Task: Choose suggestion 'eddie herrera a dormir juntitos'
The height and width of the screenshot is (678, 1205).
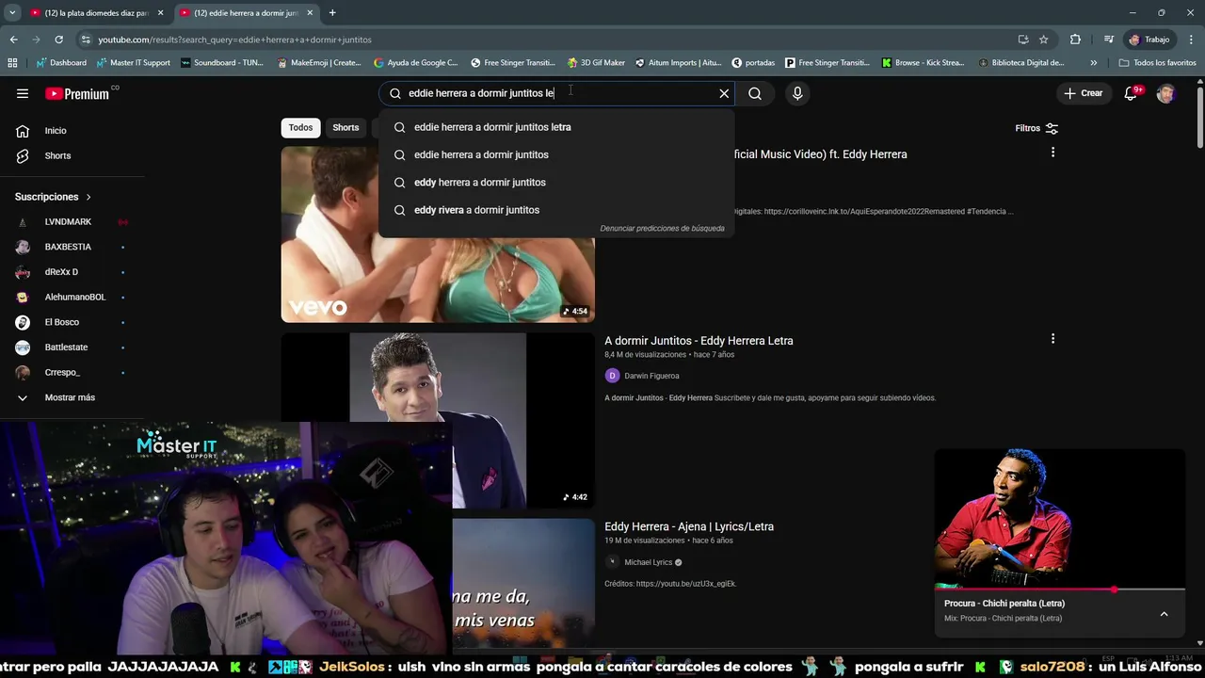Action: pyautogui.click(x=556, y=154)
